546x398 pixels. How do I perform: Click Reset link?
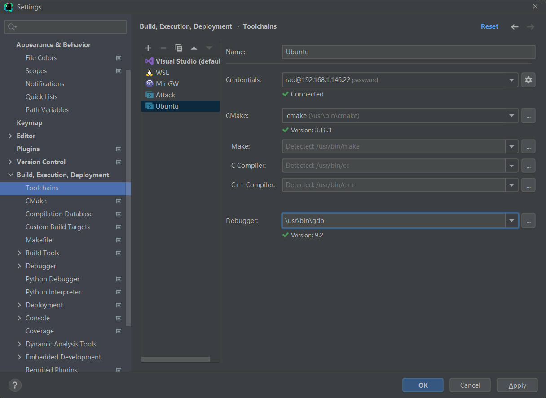(489, 26)
